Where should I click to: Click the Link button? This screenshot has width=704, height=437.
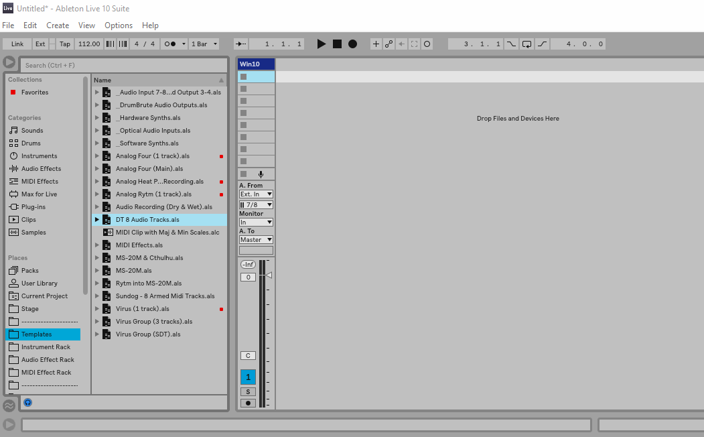(17, 44)
